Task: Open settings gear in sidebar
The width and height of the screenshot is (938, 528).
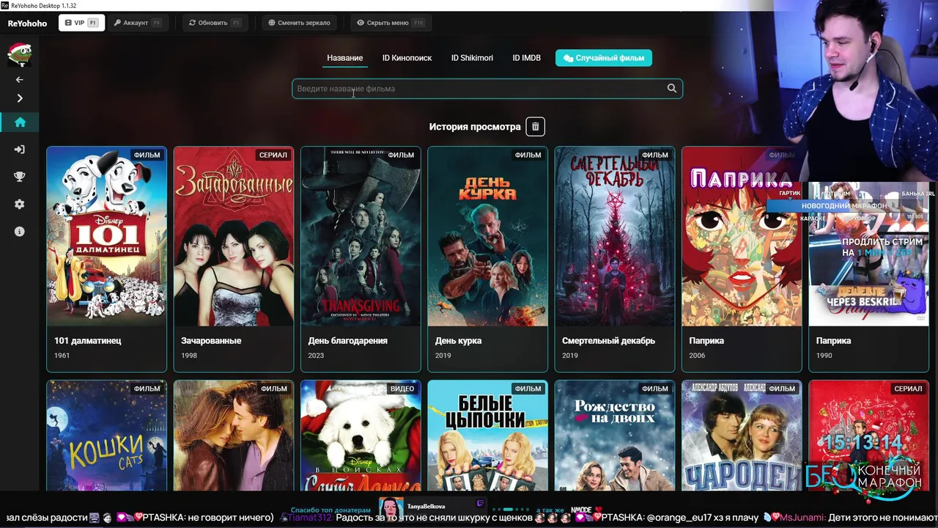Action: (20, 204)
